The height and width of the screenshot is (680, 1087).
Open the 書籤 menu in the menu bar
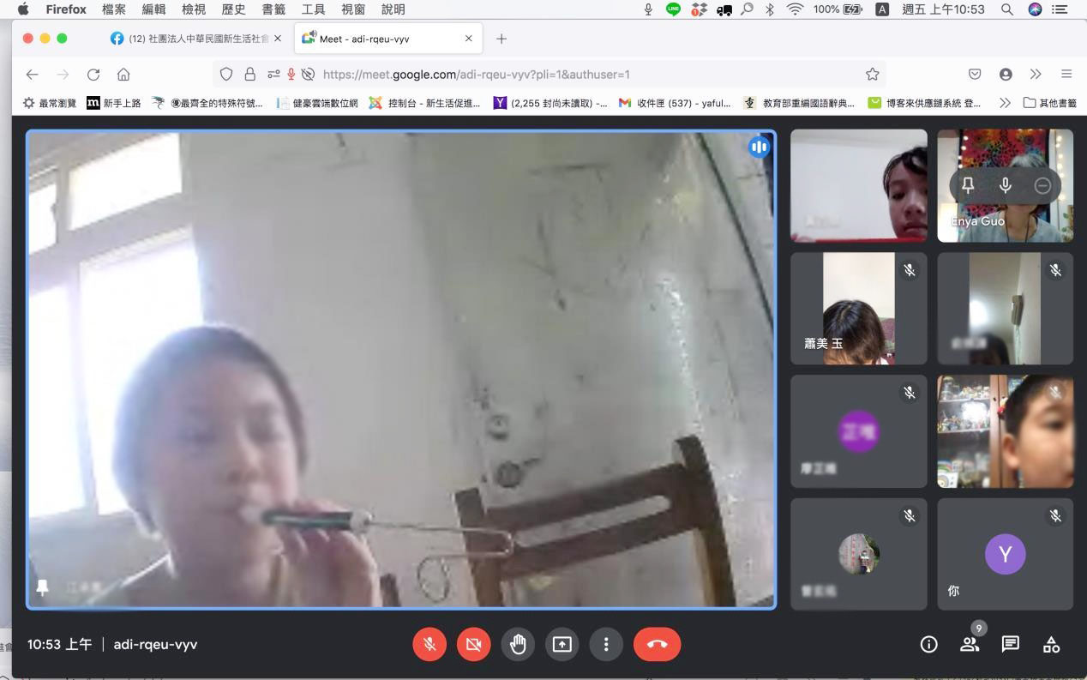(x=273, y=9)
